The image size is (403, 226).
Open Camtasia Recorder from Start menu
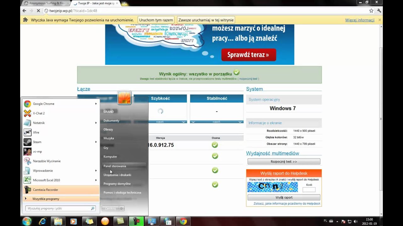[x=61, y=190]
